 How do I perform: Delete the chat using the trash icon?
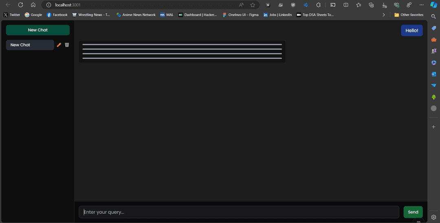67,45
